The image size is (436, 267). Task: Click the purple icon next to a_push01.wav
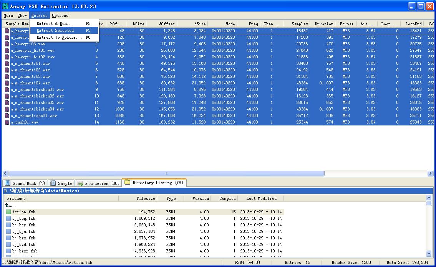pyautogui.click(x=7, y=122)
